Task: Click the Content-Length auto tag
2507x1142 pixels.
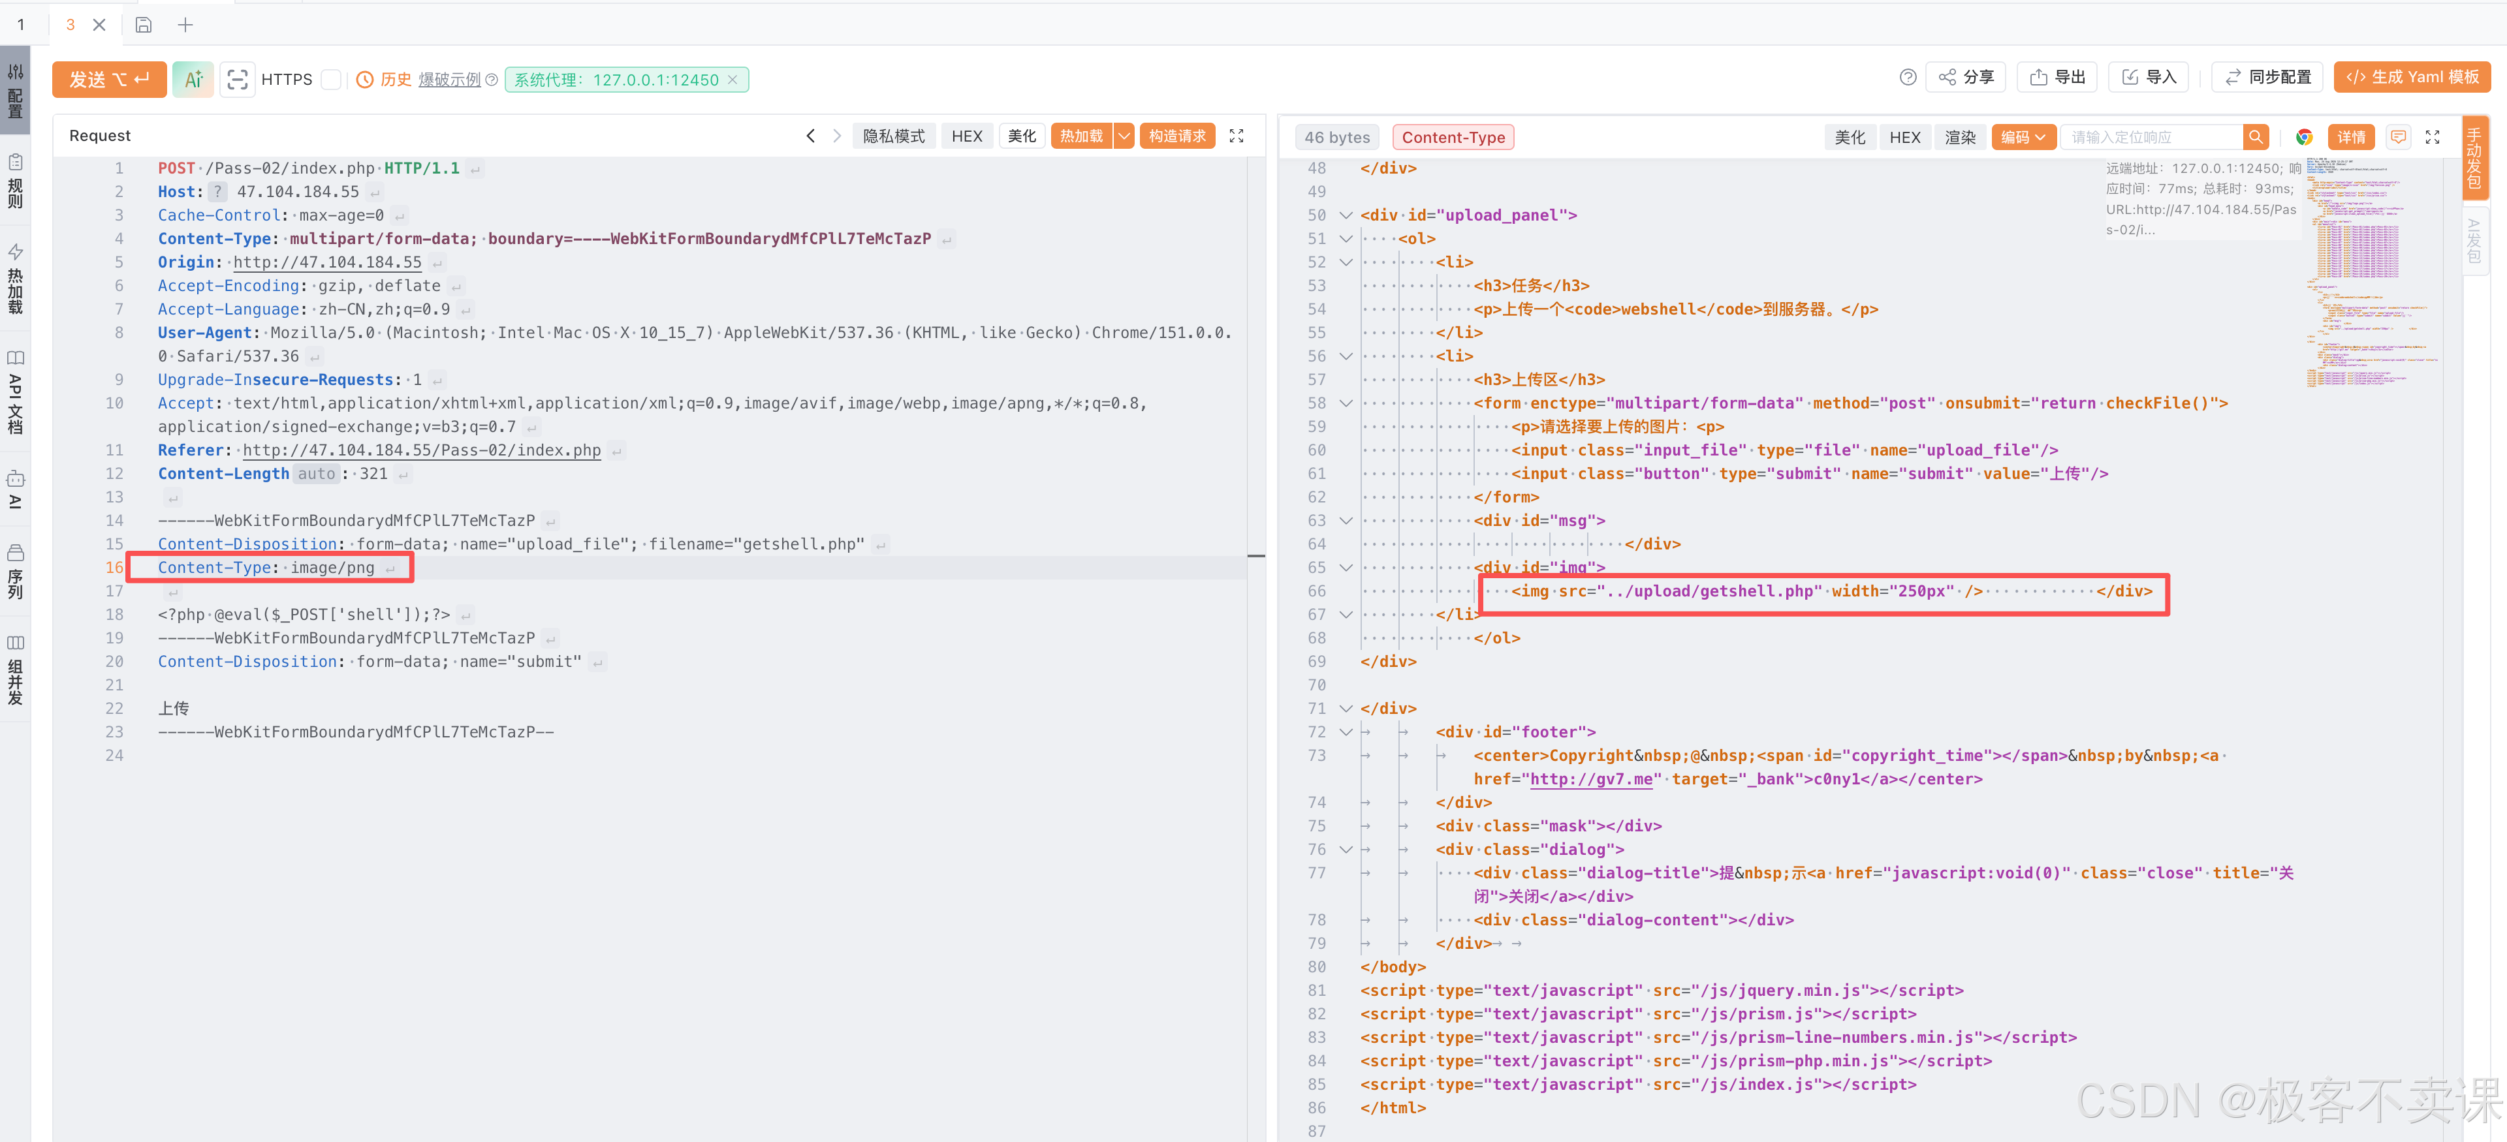Action: click(316, 474)
